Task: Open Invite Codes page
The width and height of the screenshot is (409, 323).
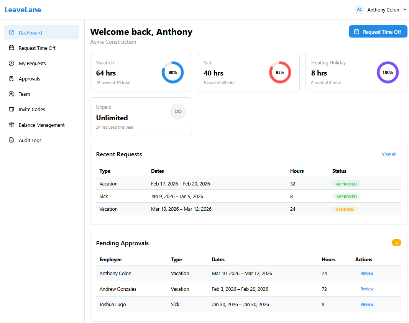Action: tap(41, 109)
